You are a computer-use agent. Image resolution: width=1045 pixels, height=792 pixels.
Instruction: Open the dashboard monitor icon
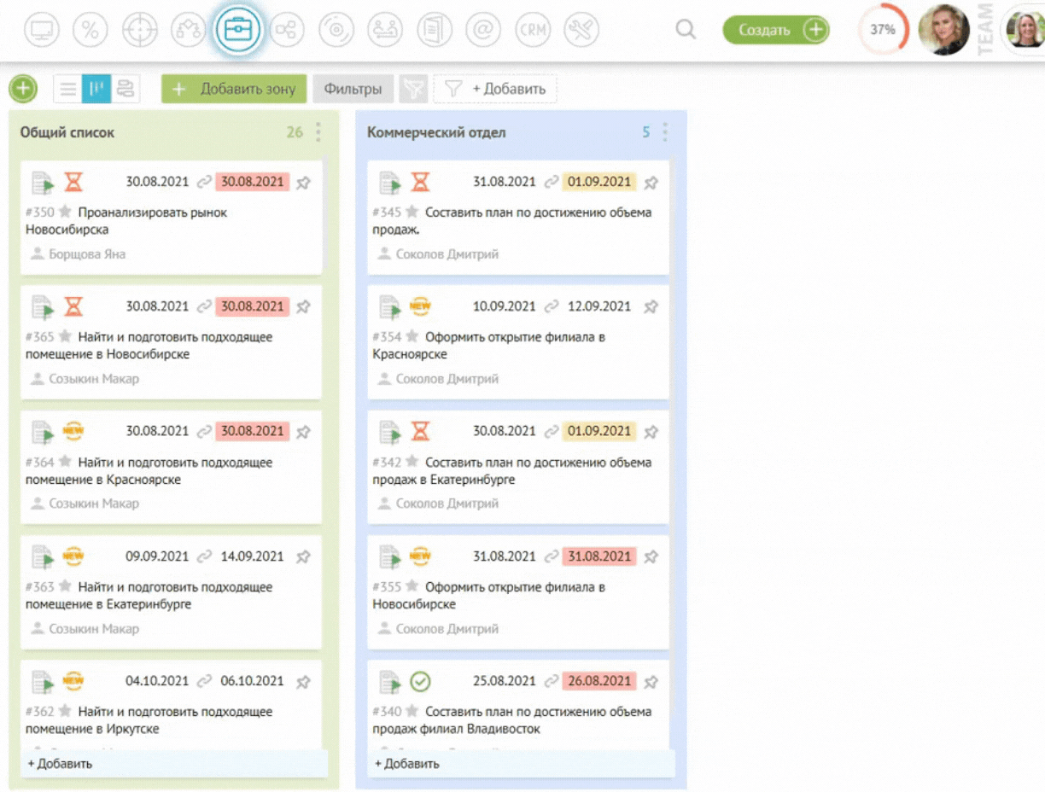pos(41,29)
